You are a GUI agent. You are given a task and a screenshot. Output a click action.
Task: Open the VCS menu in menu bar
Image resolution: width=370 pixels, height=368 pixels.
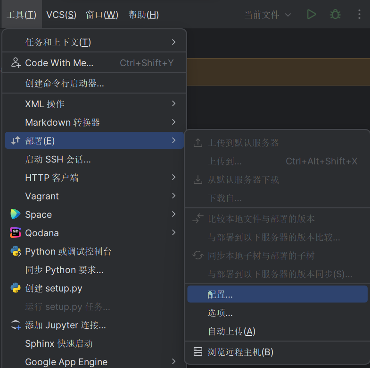click(x=61, y=15)
